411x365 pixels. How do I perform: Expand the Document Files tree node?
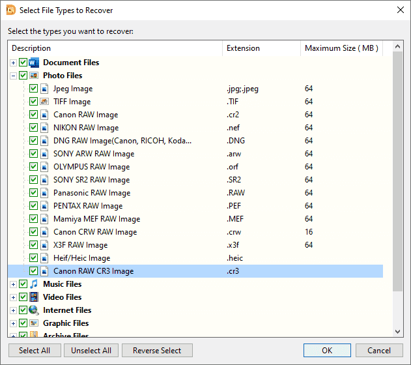pyautogui.click(x=14, y=63)
